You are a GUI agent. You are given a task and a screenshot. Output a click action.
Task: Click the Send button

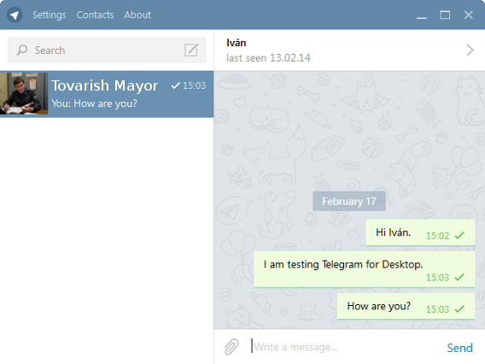459,348
